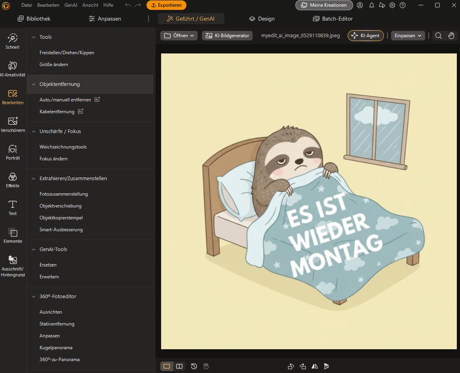Rotate the image left
This screenshot has width=460, height=373.
(291, 366)
